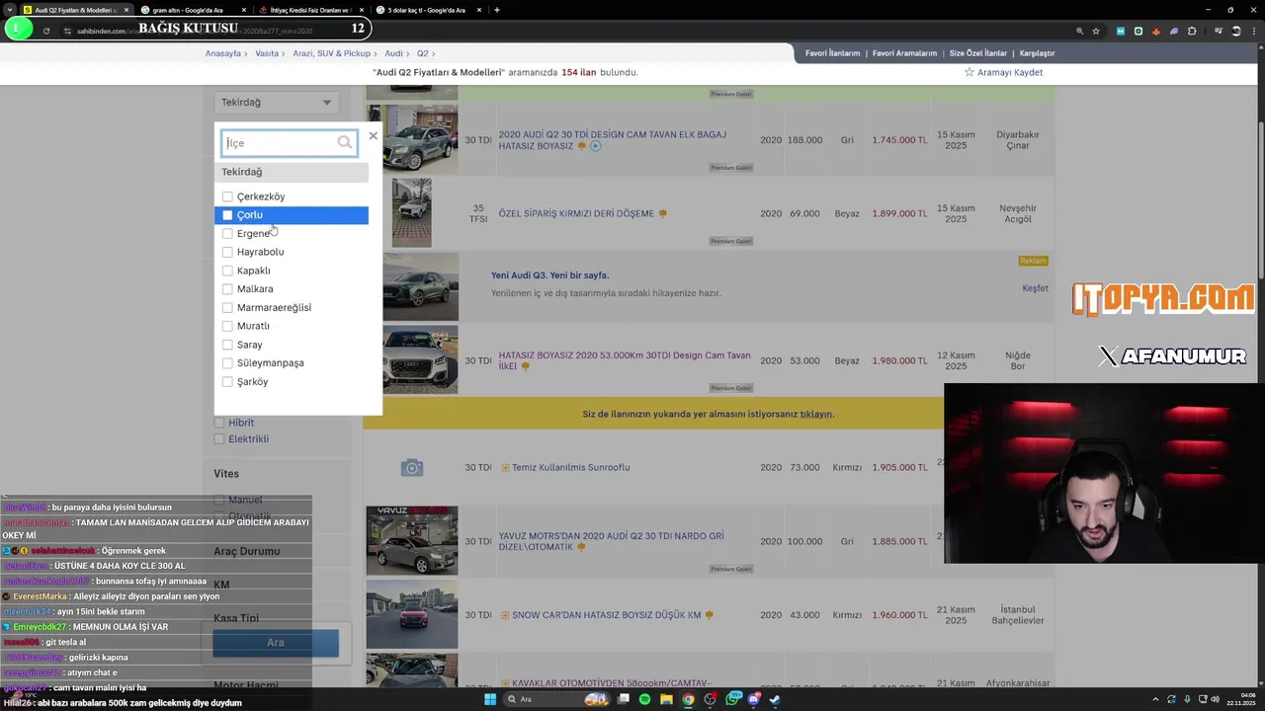Open Favori İlanlarım
1265x711 pixels.
832,53
